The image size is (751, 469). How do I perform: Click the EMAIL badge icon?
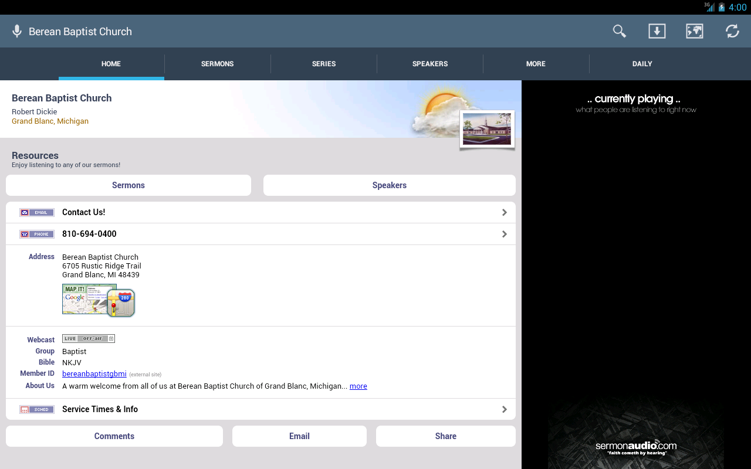37,212
